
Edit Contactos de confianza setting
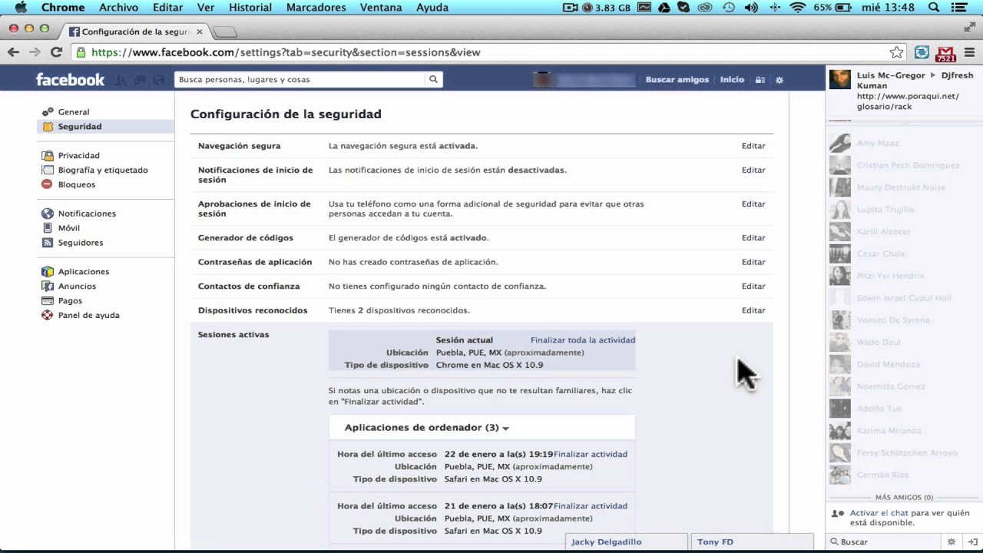click(753, 286)
